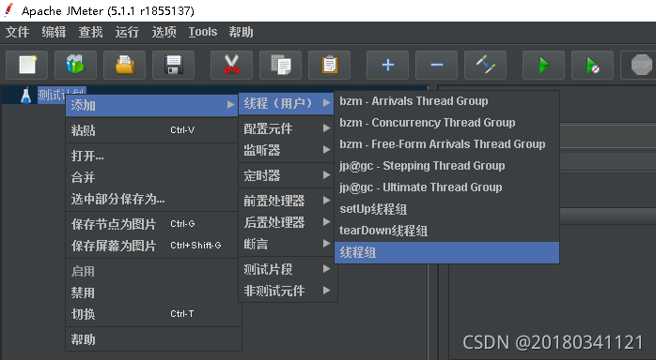This screenshot has height=360, width=656.
Task: Open the Tools menu
Action: (x=203, y=32)
